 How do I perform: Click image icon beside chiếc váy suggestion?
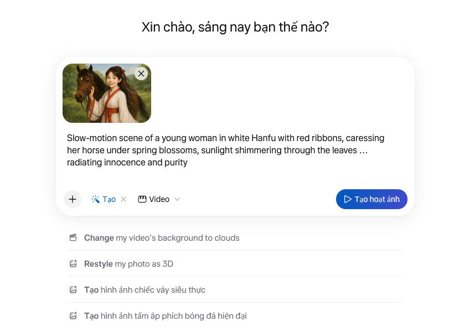[x=73, y=290]
